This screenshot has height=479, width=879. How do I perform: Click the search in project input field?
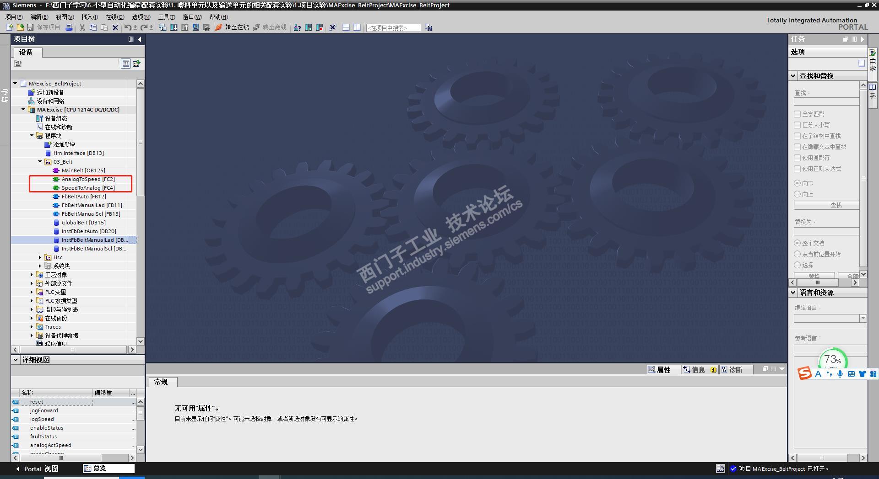click(x=393, y=28)
